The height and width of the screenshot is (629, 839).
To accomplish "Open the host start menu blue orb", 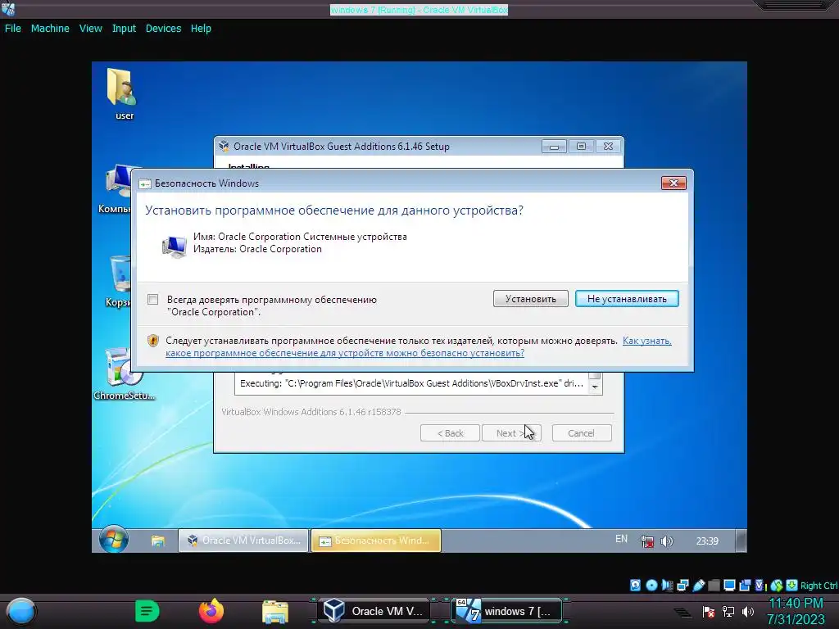I will point(20,611).
